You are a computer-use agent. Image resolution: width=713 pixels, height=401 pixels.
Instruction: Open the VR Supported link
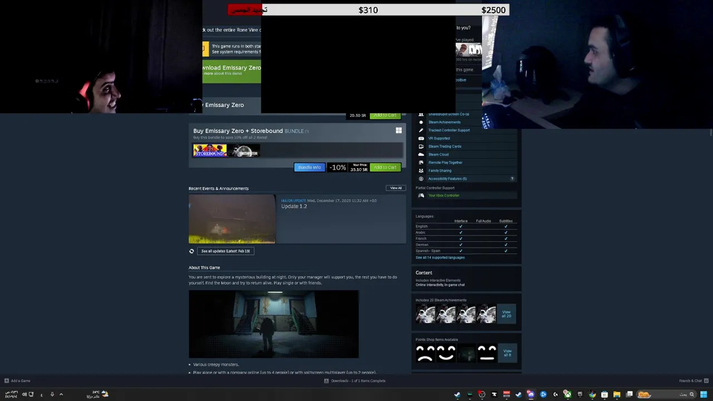point(439,138)
